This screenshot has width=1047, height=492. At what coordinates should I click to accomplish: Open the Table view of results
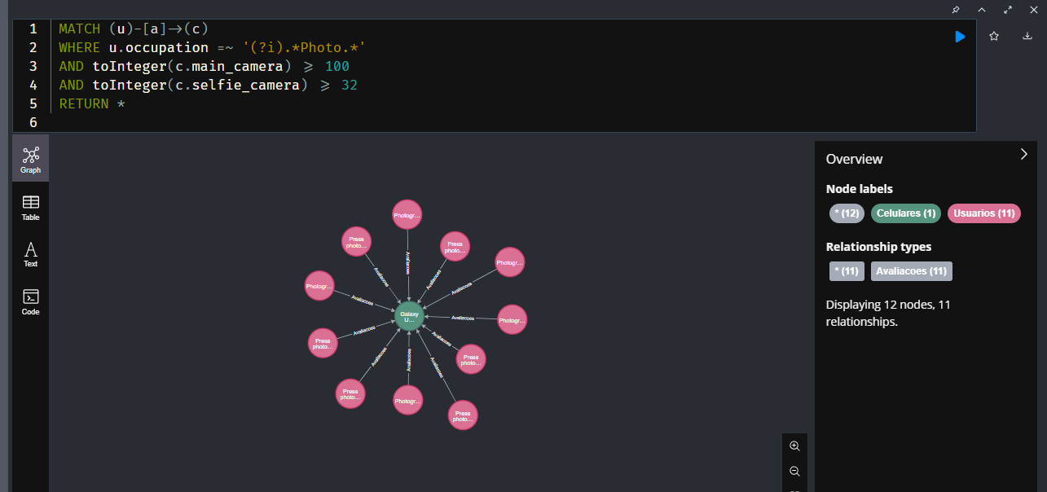(x=30, y=206)
